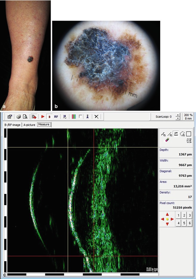This screenshot has height=279, width=196.
Task: Open the settings properties icon in toolbar
Action: pos(10,117)
